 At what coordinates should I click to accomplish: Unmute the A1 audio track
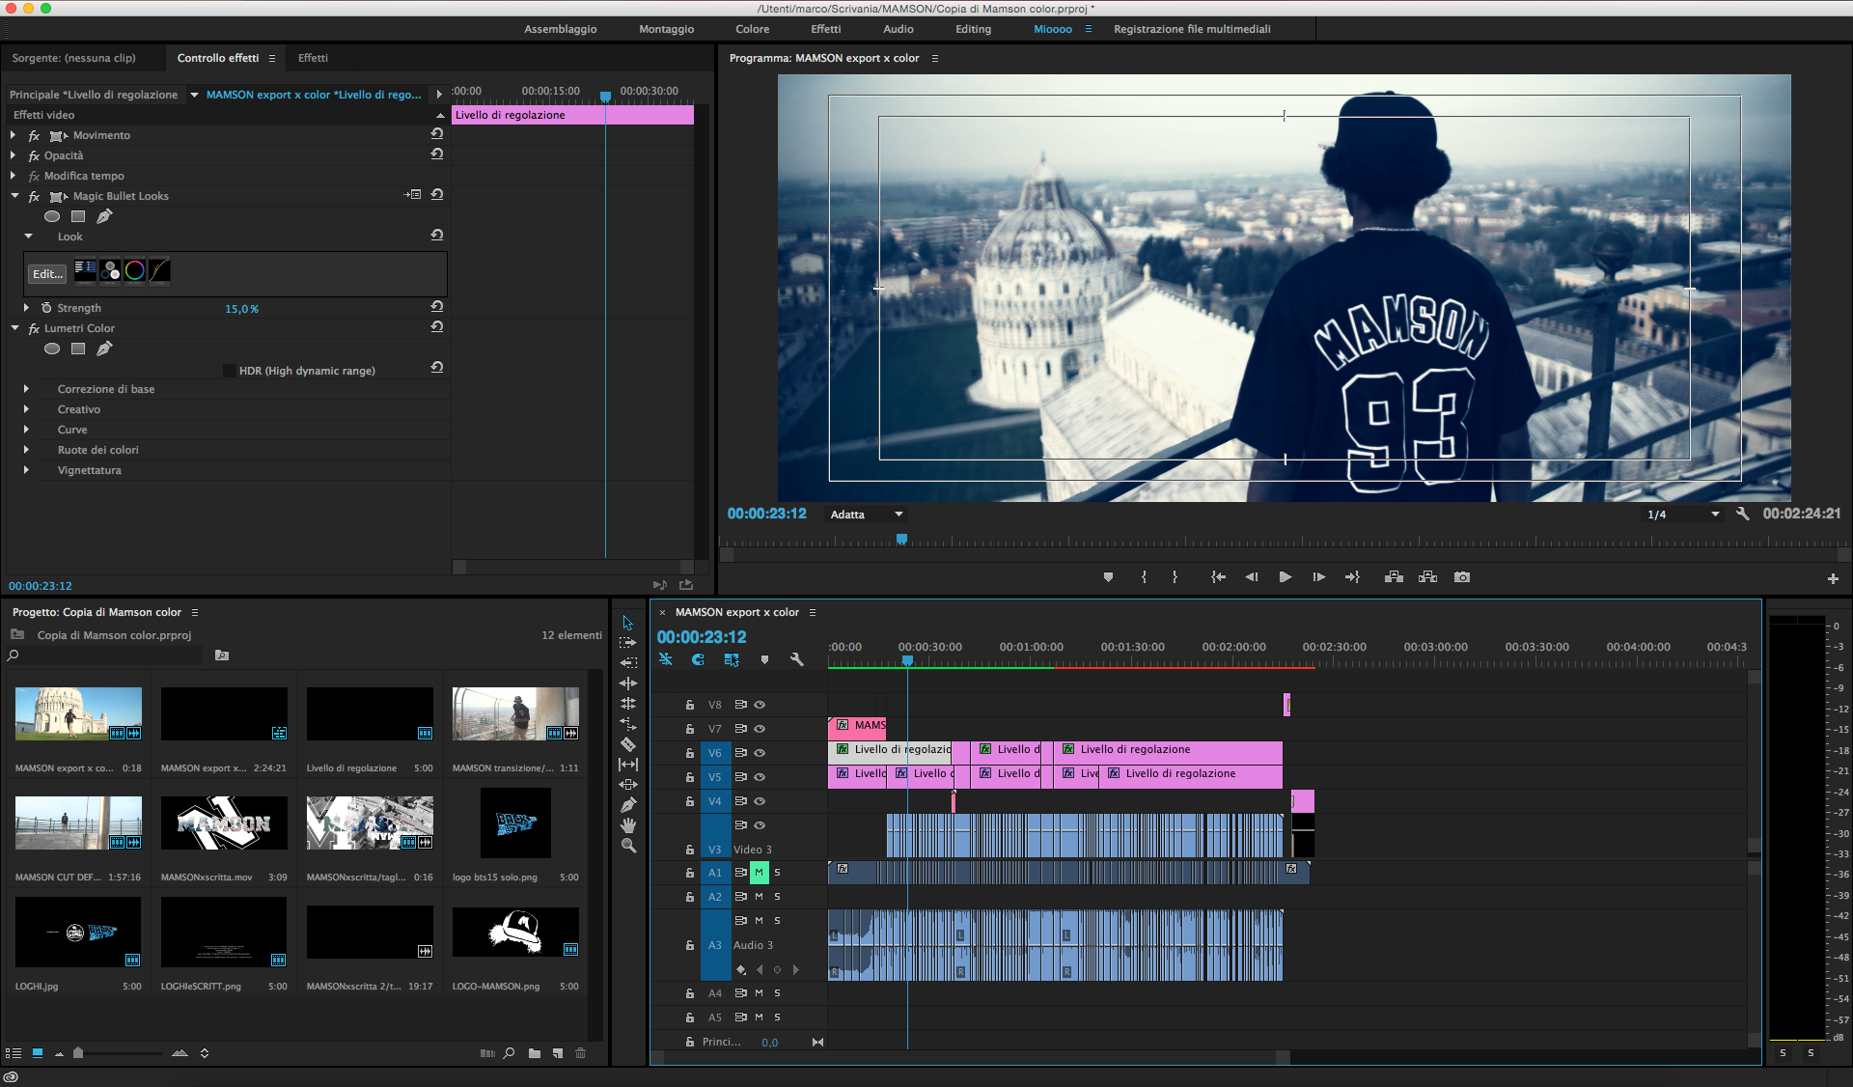760,873
